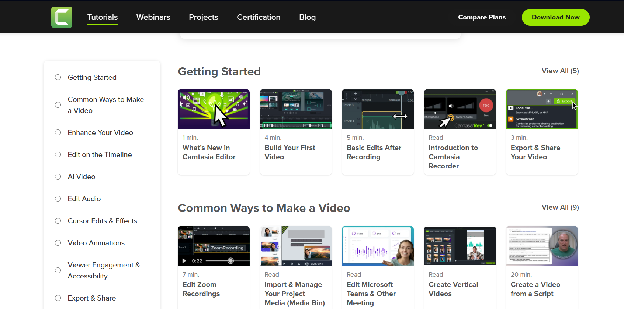624x309 pixels.
Task: Select Edit on the Timeline sidebar item
Action: click(100, 154)
